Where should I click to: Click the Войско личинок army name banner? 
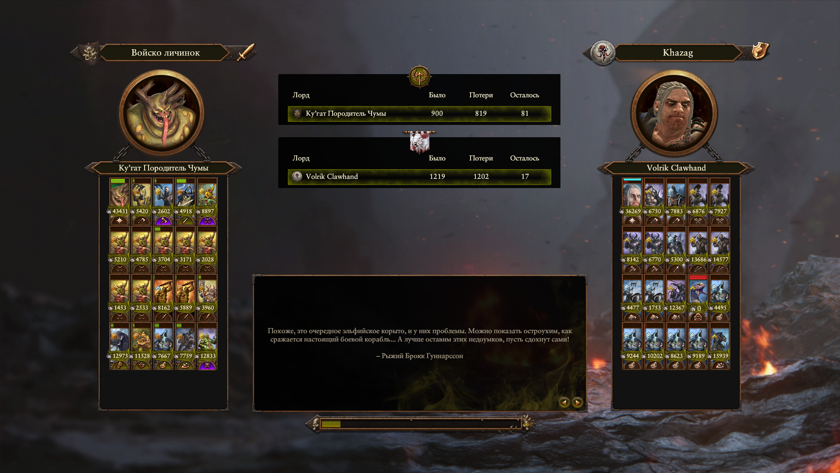point(165,53)
